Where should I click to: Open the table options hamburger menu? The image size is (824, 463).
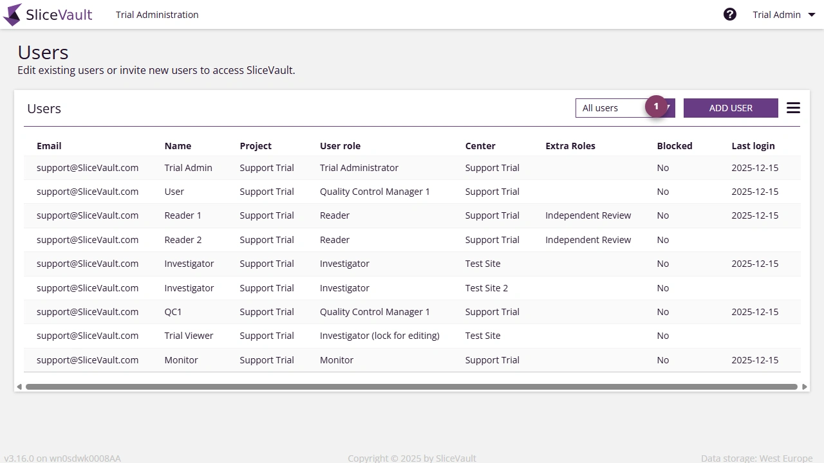(x=793, y=107)
